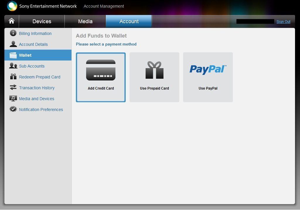Select the Account tab

pyautogui.click(x=129, y=21)
